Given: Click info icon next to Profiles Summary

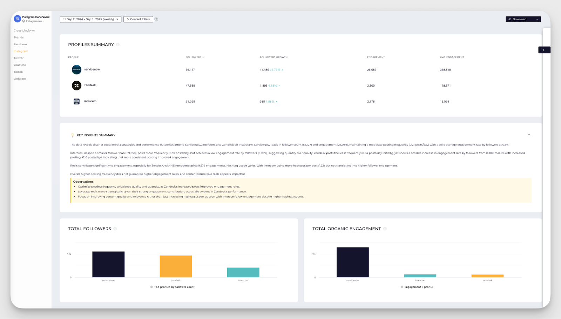Looking at the screenshot, I should pyautogui.click(x=118, y=45).
